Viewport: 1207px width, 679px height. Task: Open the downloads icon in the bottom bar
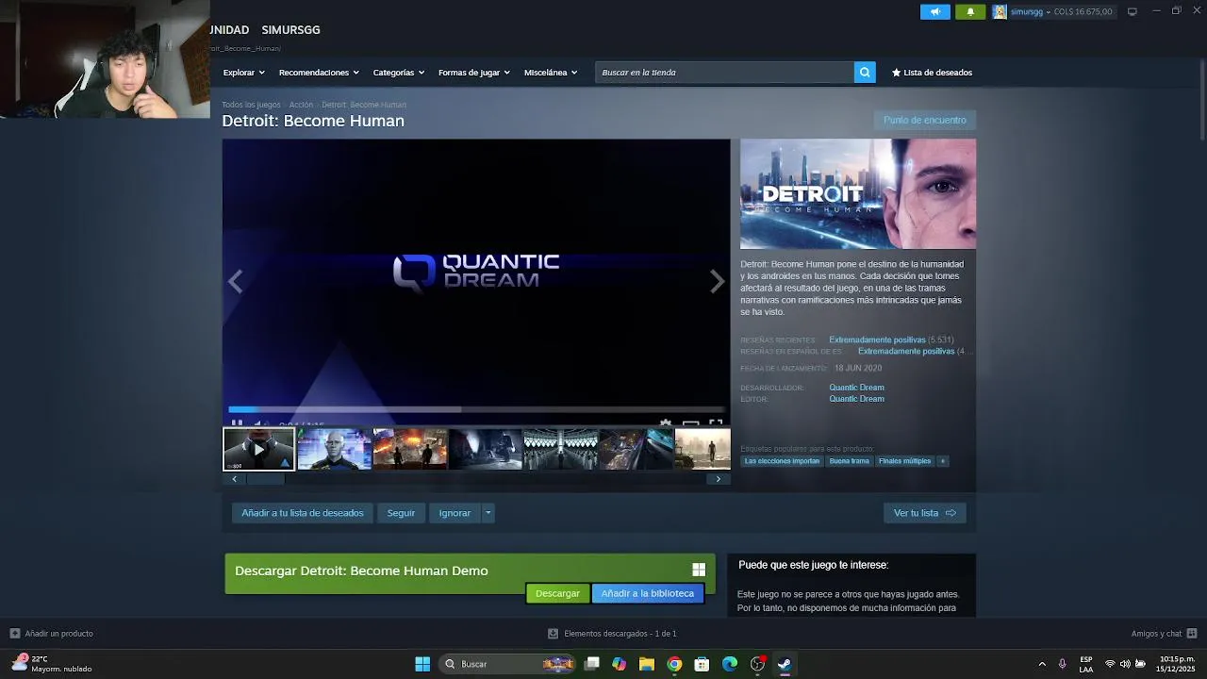tap(553, 634)
